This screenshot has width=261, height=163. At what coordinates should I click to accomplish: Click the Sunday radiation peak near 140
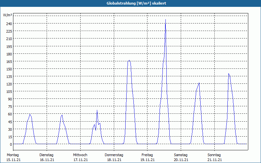[229, 74]
